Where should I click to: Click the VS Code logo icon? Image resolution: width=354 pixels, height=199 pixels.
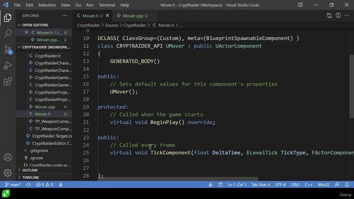point(6,5)
